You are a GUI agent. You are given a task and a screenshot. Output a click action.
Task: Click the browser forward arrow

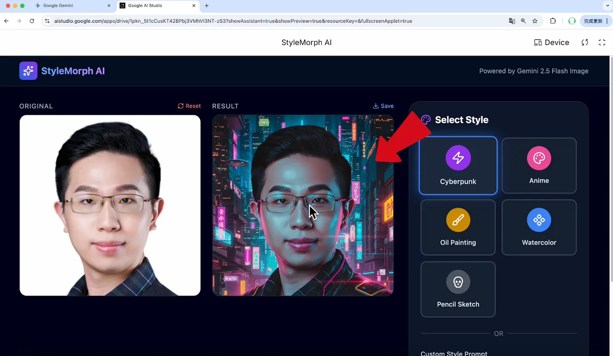[x=19, y=21]
